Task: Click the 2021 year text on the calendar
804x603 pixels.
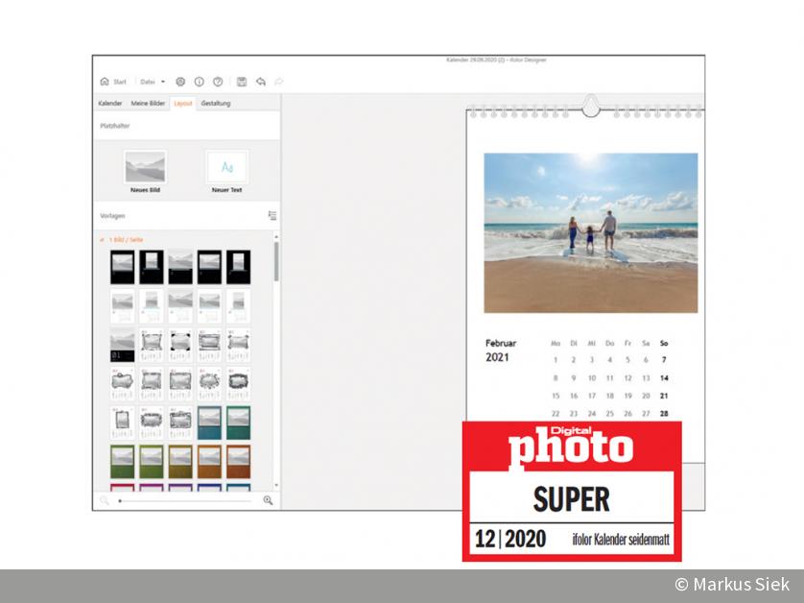Action: (x=497, y=357)
